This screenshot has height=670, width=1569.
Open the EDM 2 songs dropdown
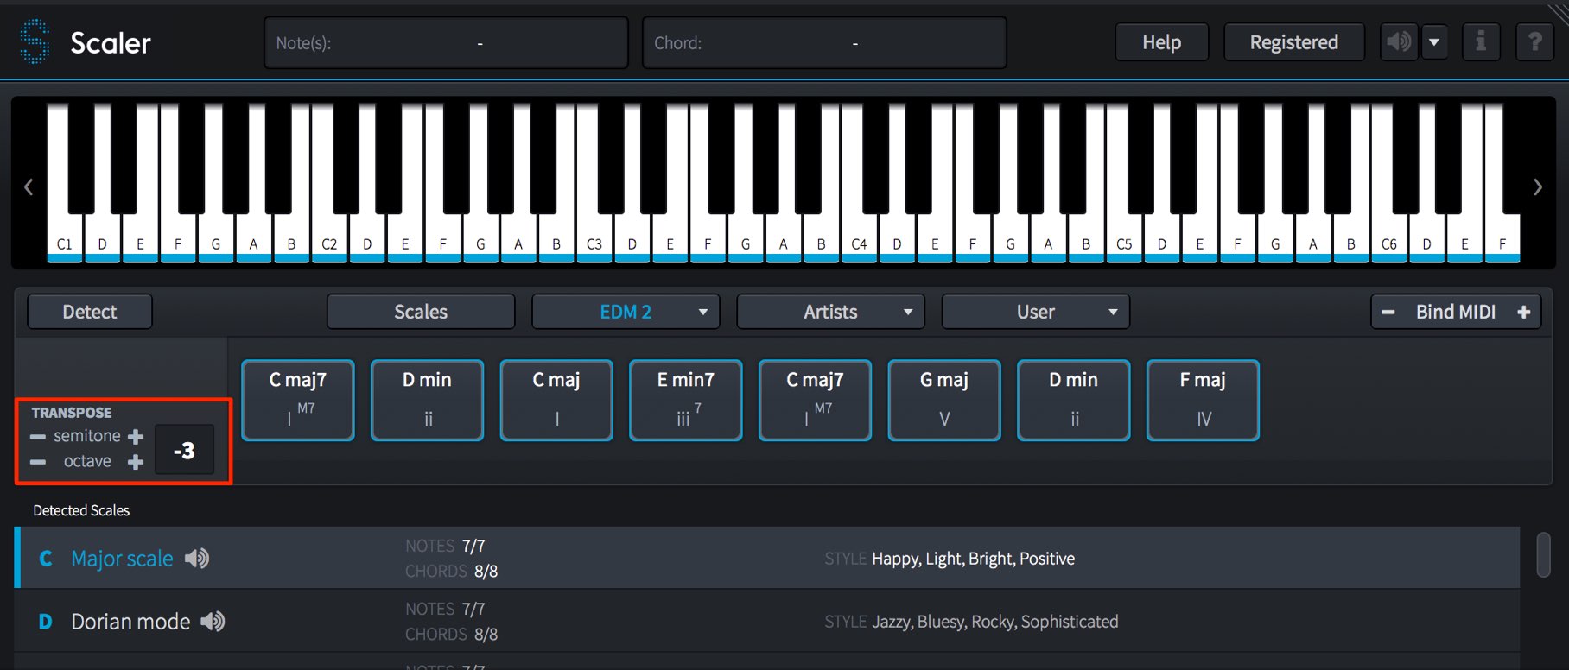626,312
